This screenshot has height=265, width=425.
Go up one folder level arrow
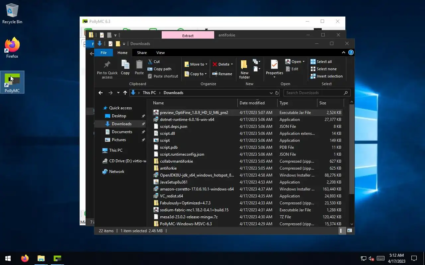tap(125, 93)
